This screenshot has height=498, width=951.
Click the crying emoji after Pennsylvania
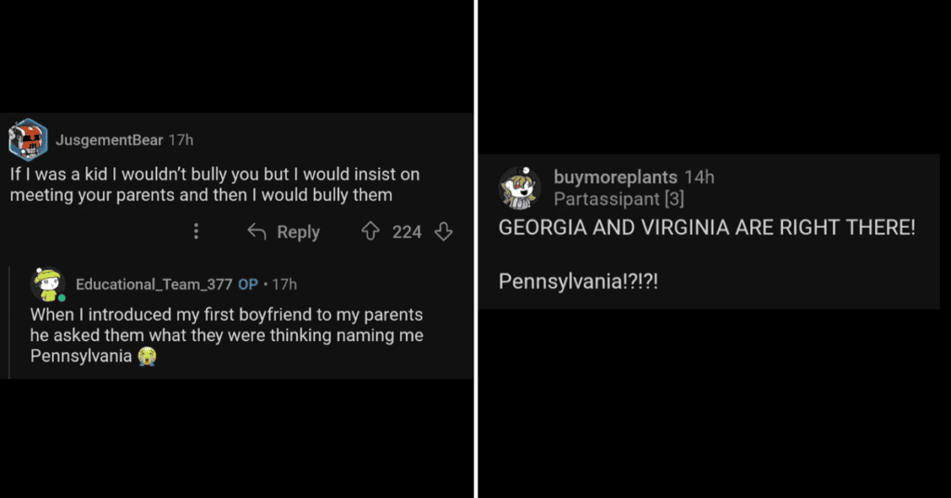coord(146,357)
